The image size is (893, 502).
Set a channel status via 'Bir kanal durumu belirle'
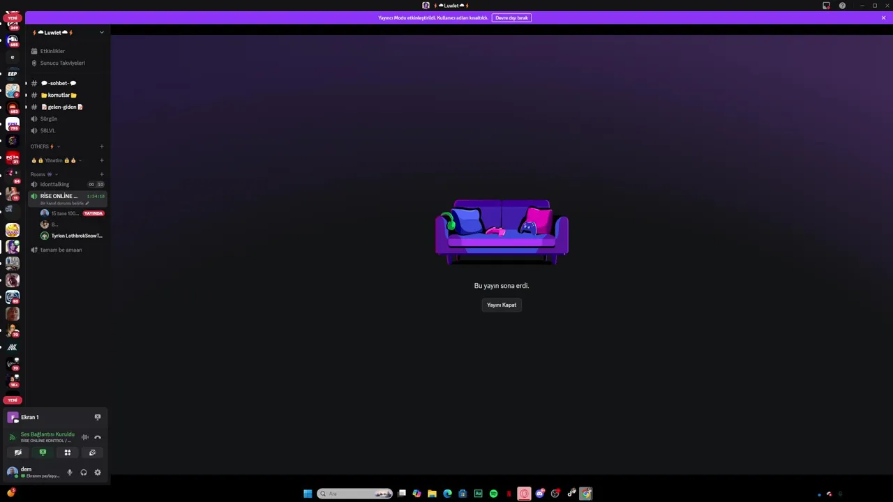click(64, 203)
